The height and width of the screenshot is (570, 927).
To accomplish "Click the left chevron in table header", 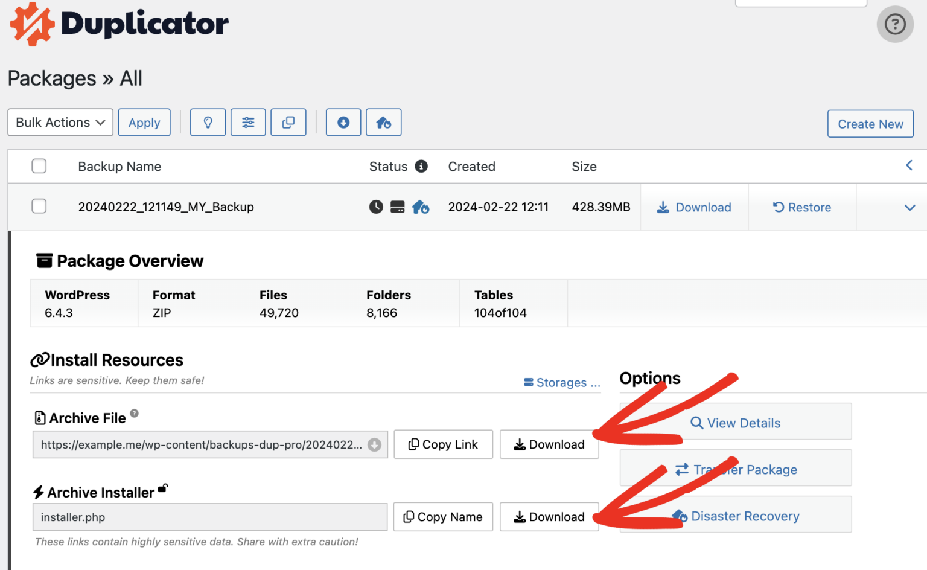I will pos(909,165).
